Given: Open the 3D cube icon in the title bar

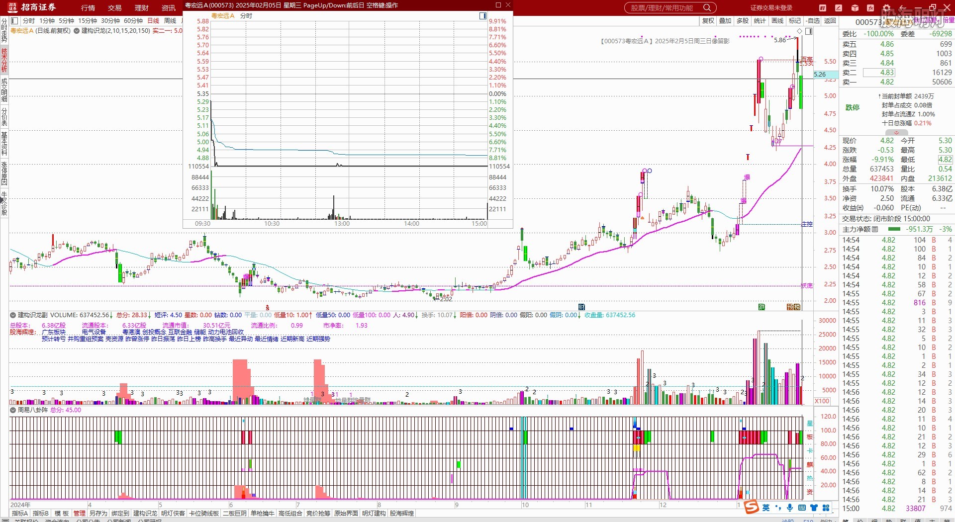Looking at the screenshot, I should [855, 8].
